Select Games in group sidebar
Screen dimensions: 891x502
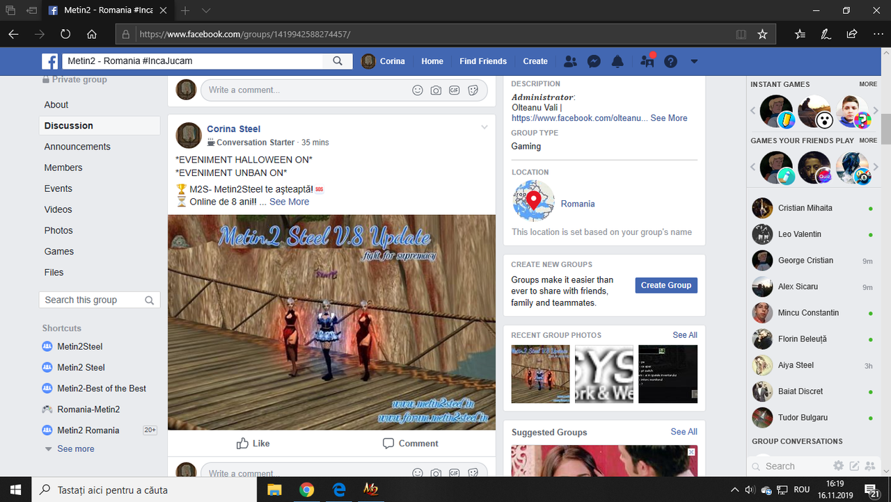[59, 251]
